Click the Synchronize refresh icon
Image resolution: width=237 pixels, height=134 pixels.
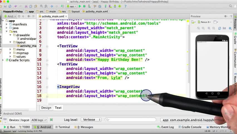(x=10, y=6)
